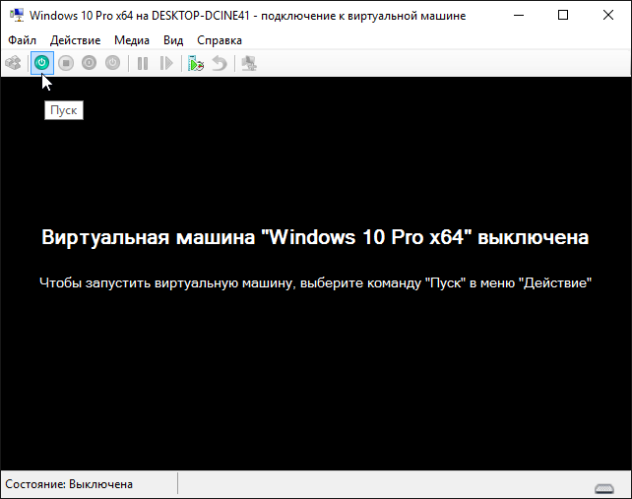Click the Checkpoint toolbar icon
The image size is (632, 499).
(196, 63)
